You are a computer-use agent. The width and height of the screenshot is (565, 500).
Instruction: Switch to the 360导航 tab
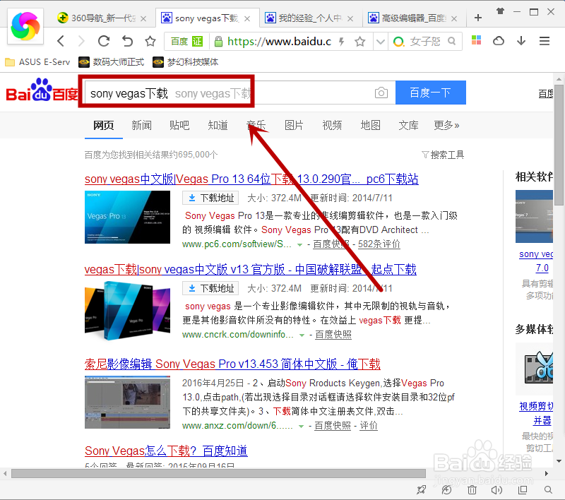point(102,18)
